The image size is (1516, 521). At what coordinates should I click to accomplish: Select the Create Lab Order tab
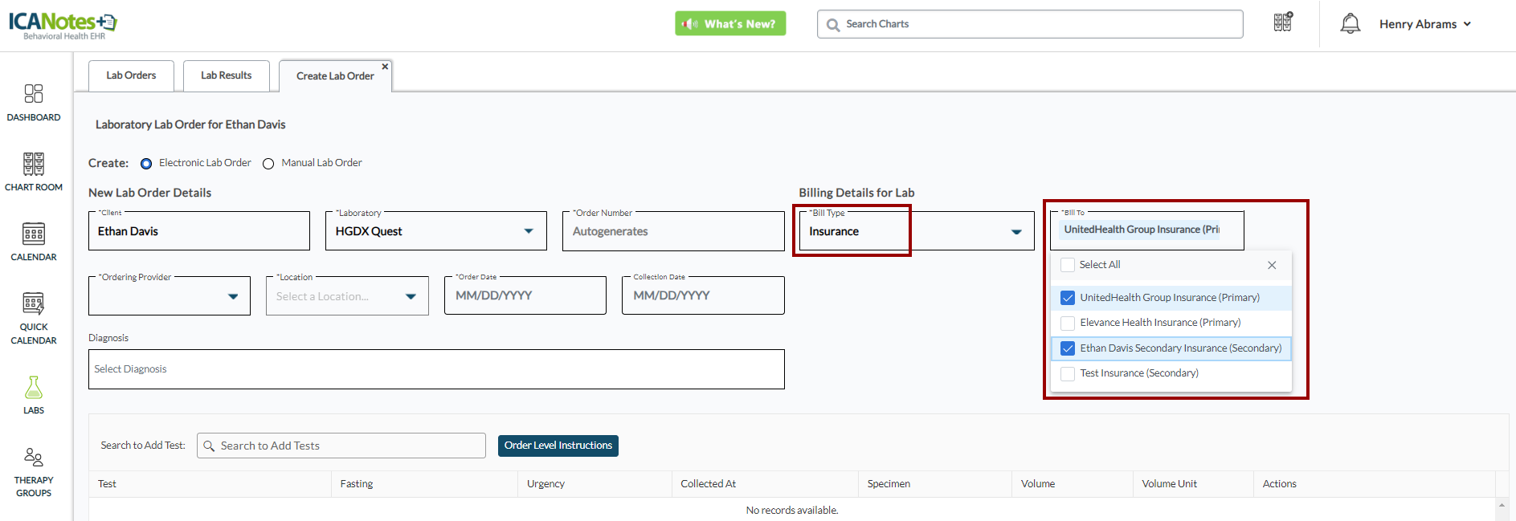click(335, 76)
